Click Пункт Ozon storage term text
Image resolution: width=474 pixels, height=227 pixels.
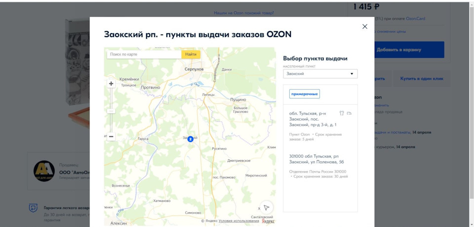point(316,137)
